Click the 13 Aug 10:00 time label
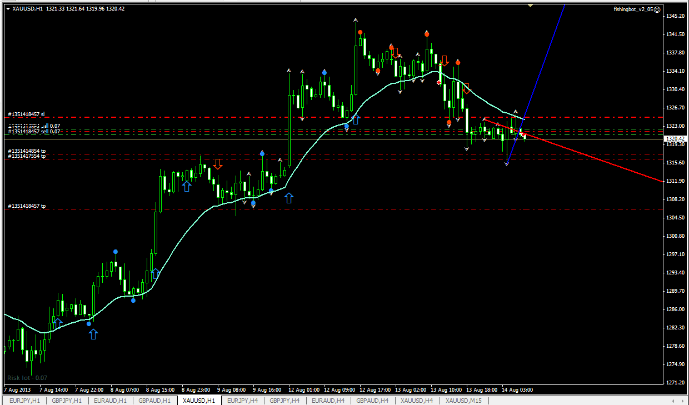This screenshot has width=689, height=405. point(446,389)
